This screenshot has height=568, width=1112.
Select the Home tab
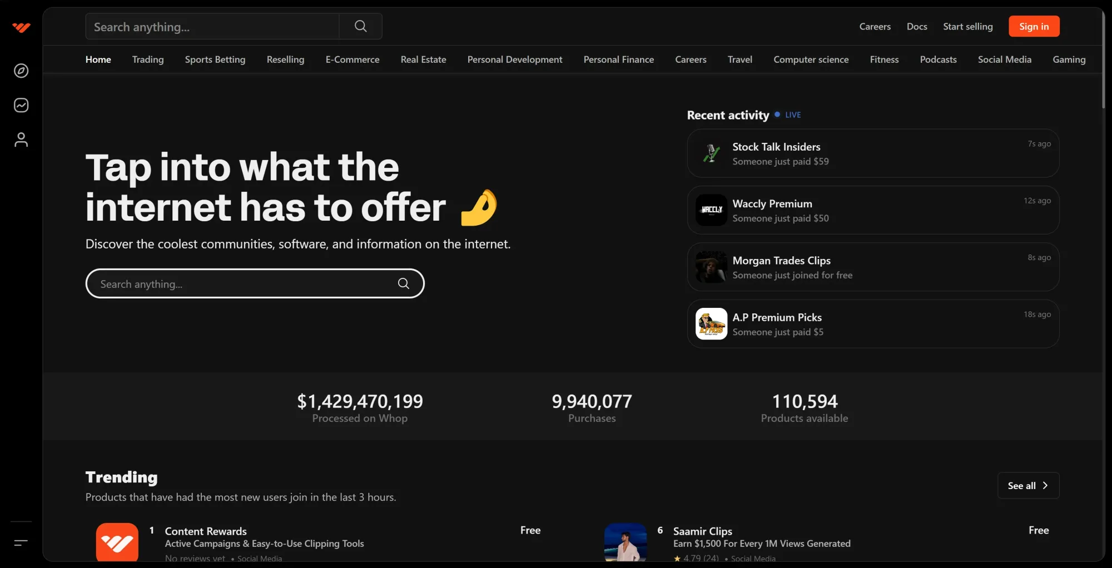click(x=98, y=59)
